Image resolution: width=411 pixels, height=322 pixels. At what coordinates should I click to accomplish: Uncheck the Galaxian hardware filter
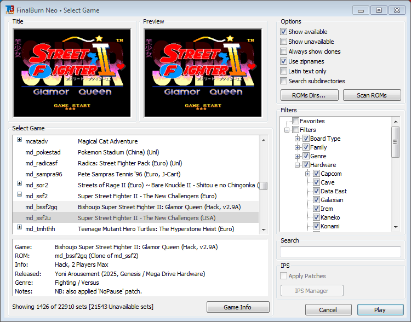[x=316, y=200]
